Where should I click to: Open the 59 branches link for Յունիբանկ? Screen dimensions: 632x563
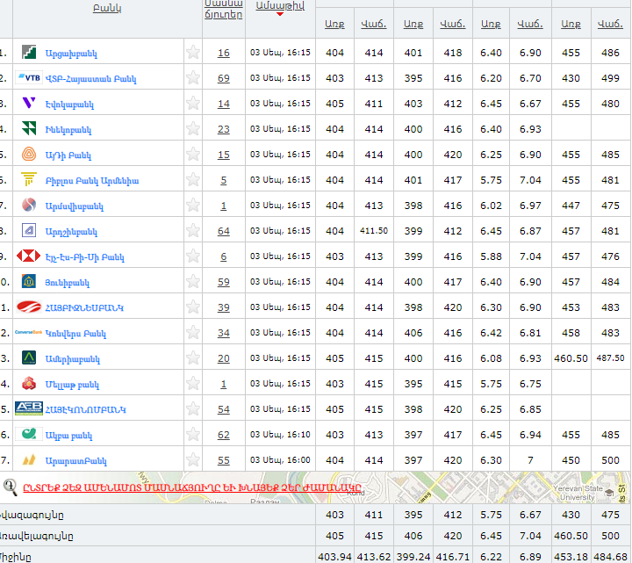[224, 282]
